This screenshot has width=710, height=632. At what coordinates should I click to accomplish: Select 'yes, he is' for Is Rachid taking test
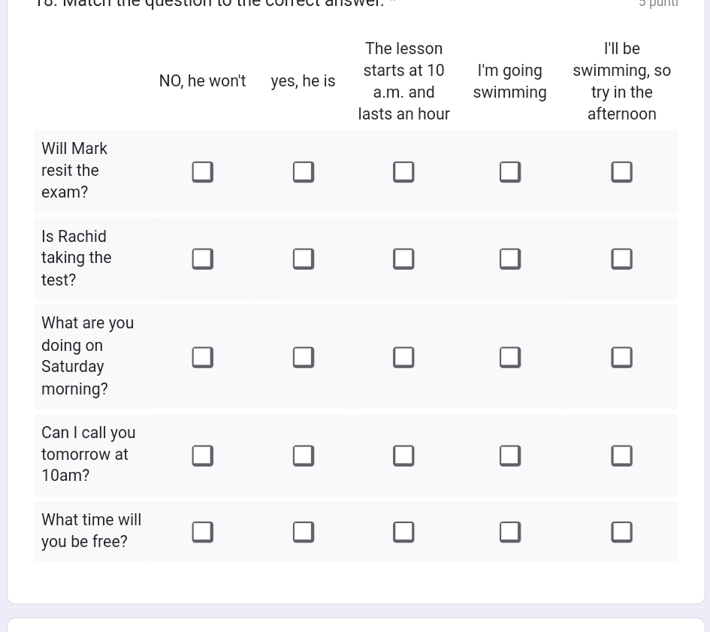point(304,259)
